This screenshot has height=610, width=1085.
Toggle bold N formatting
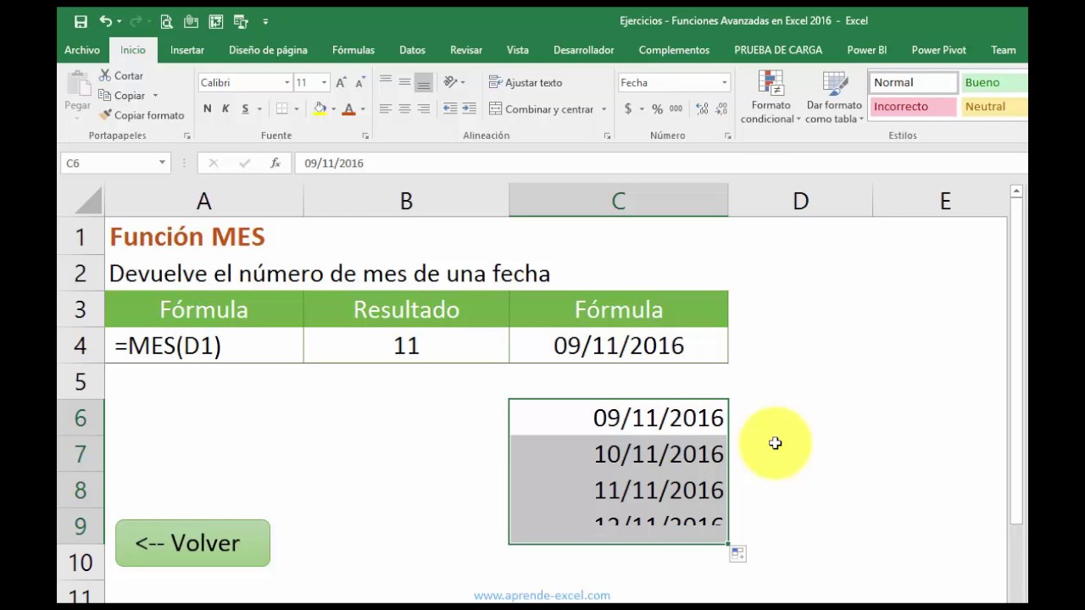click(207, 108)
